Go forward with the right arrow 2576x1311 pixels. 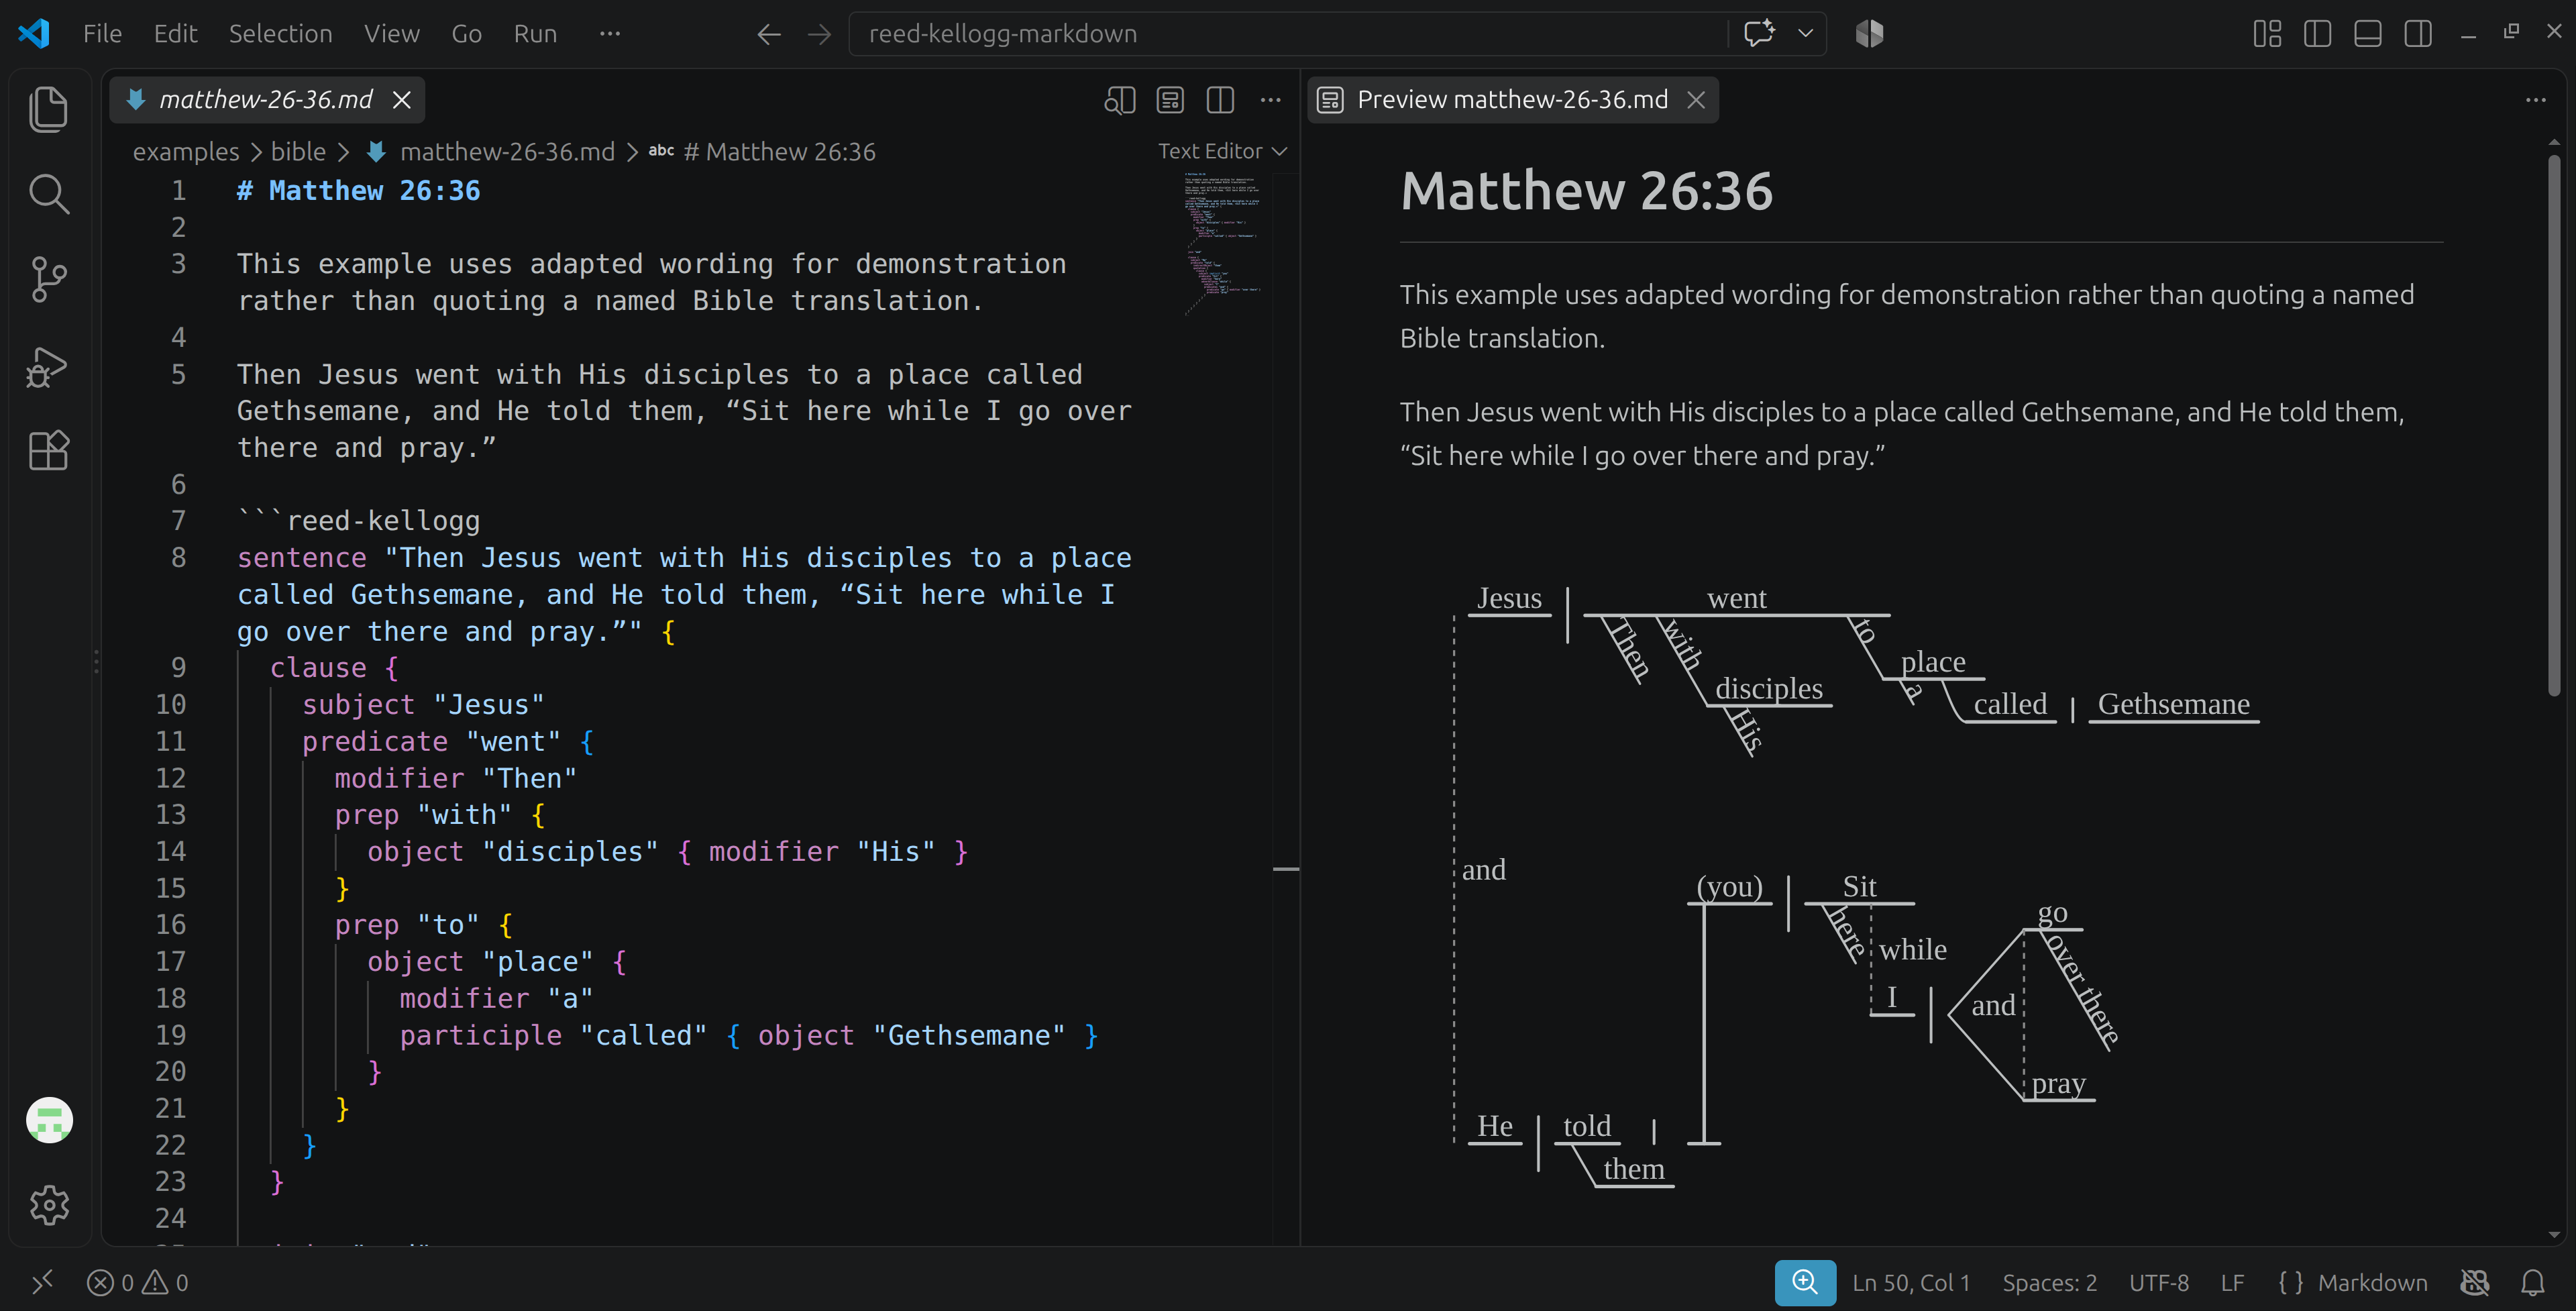[819, 34]
